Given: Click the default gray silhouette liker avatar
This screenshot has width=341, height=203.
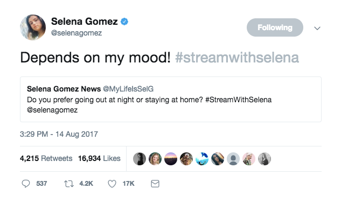Looking at the screenshot, I should click(233, 159).
